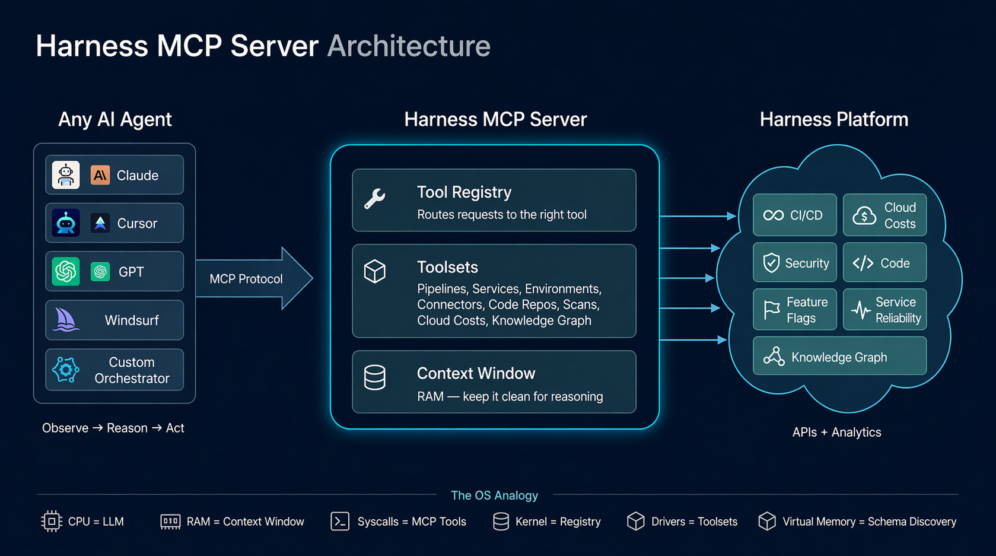Click the cube icon in Toolsets
The height and width of the screenshot is (556, 996).
pos(375,271)
